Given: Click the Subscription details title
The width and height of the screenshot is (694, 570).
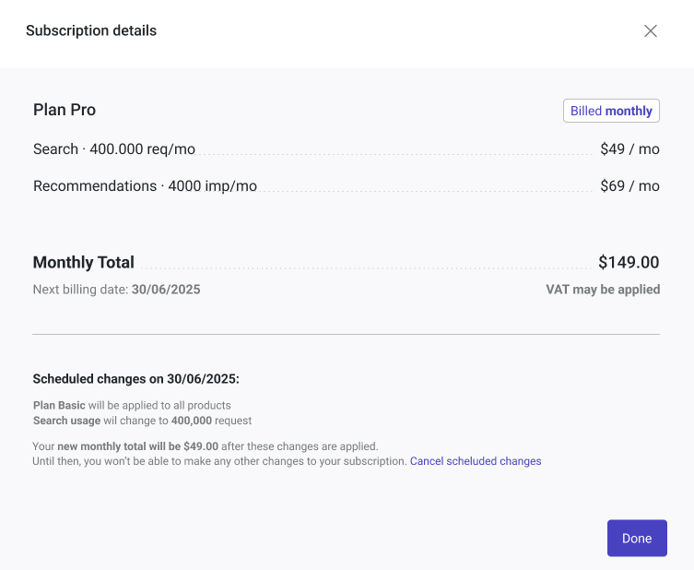Looking at the screenshot, I should (91, 30).
